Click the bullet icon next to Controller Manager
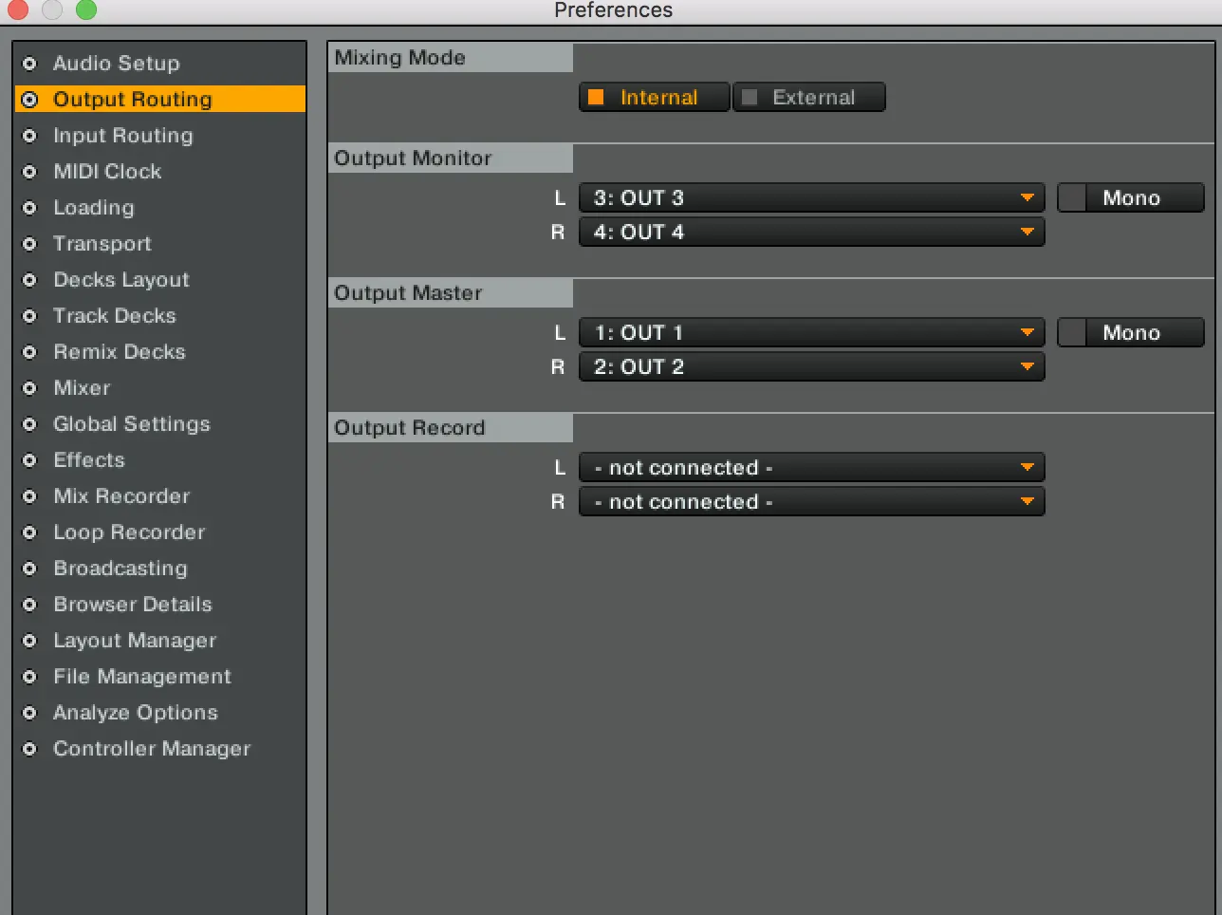1222x915 pixels. [x=29, y=749]
